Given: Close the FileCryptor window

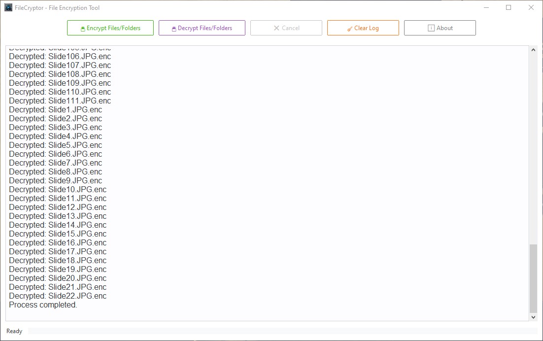Looking at the screenshot, I should [x=531, y=7].
